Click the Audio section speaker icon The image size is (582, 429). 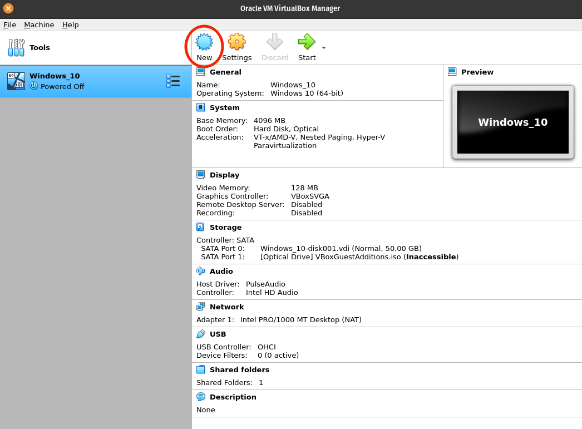tap(200, 271)
